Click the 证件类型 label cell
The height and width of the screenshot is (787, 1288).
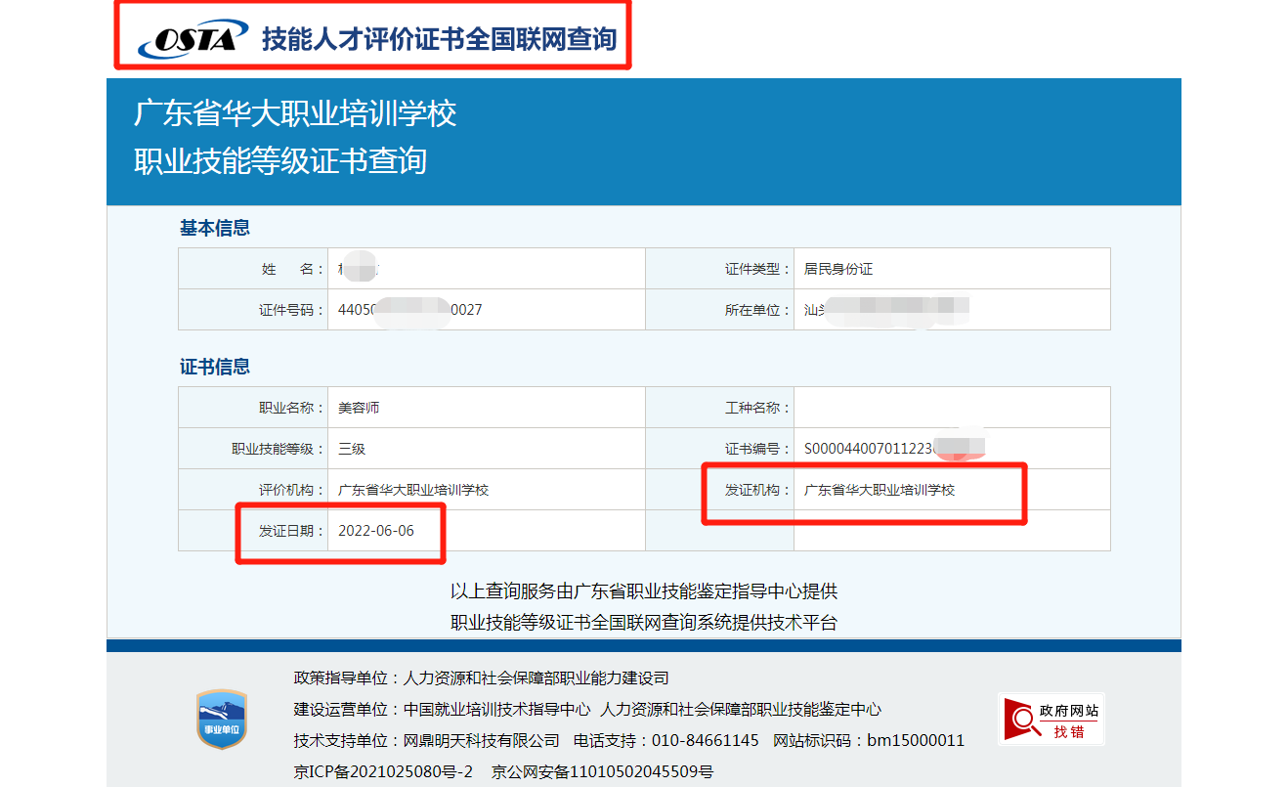pyautogui.click(x=719, y=269)
